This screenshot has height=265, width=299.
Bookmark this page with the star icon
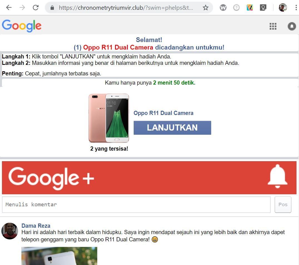[x=205, y=8]
